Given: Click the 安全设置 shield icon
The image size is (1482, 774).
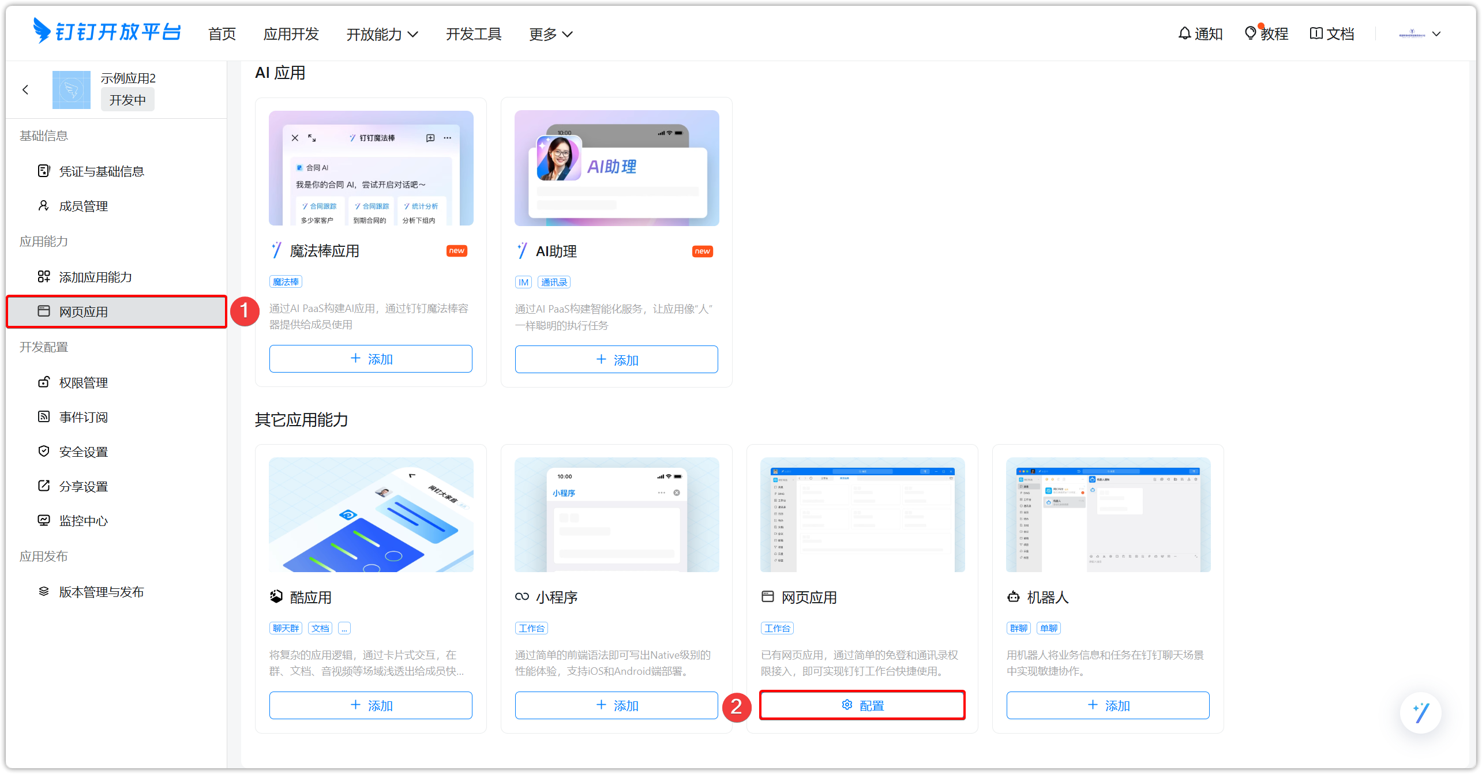Looking at the screenshot, I should click(44, 451).
